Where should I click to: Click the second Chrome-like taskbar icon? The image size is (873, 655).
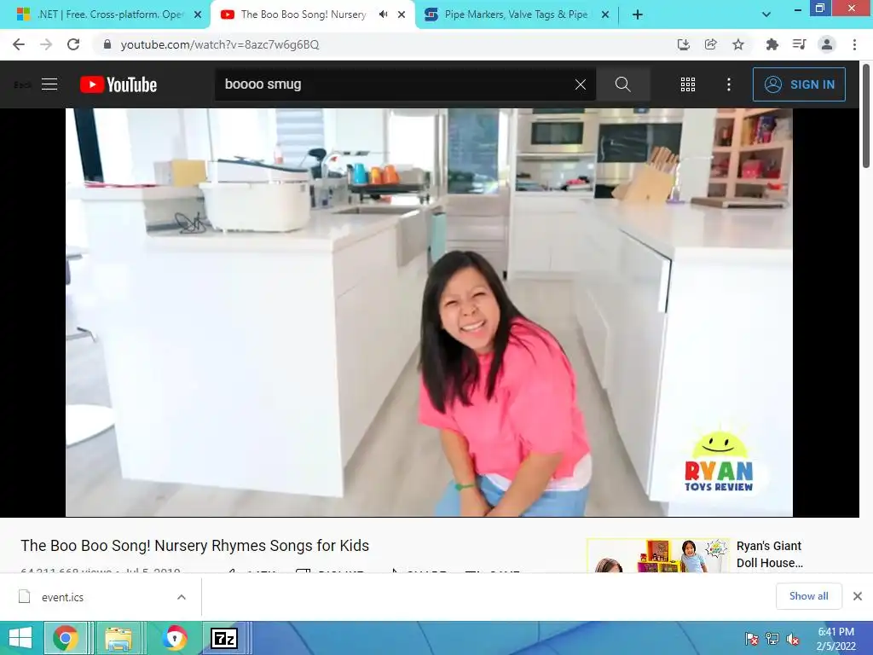pyautogui.click(x=174, y=638)
